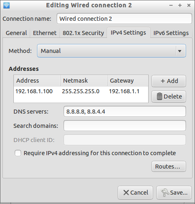
Task: Select the Manual method combo box
Action: coord(112,51)
